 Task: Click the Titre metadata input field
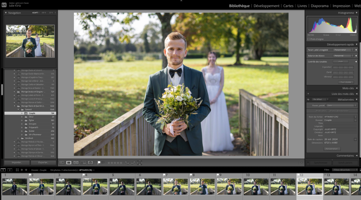coord(340,123)
